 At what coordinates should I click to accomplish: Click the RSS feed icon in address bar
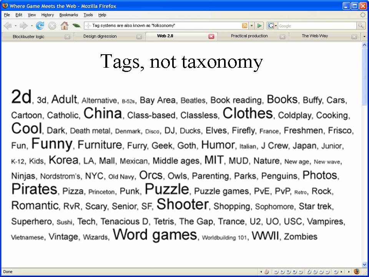245,26
